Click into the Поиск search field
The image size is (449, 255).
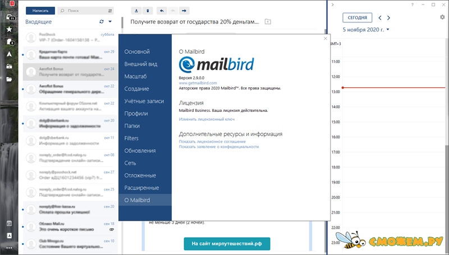tap(83, 11)
